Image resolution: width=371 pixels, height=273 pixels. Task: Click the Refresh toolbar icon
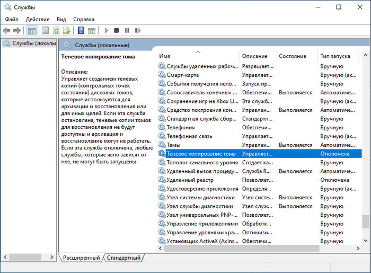56,31
